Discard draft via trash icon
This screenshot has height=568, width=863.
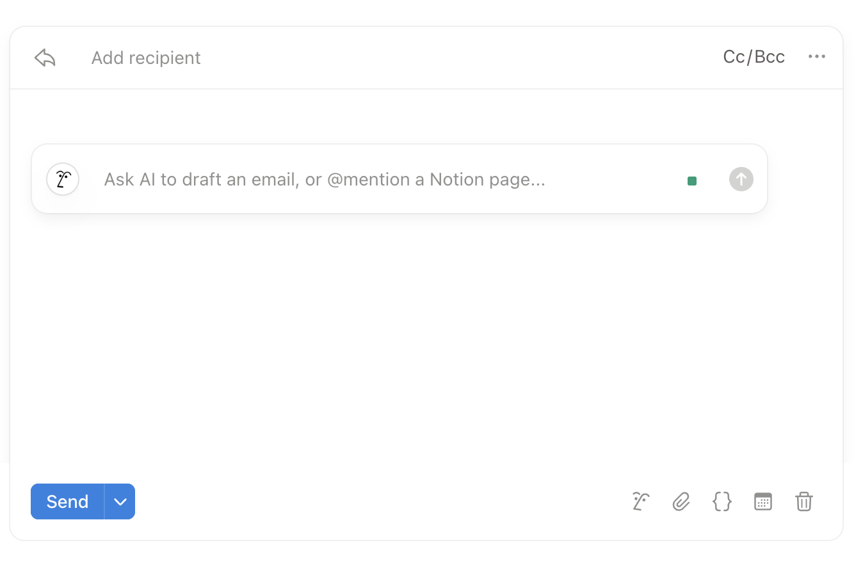(803, 501)
